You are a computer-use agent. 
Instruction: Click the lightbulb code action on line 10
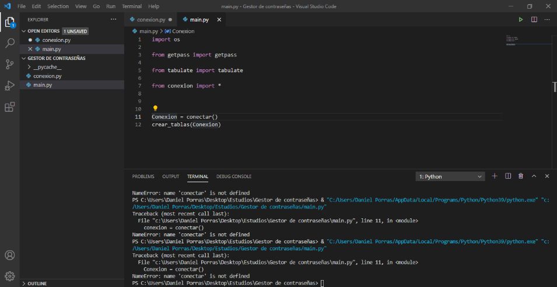coord(155,108)
